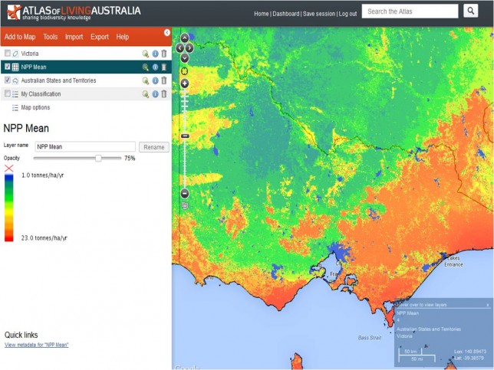Collapse the left side panel
This screenshot has width=494, height=370.
coord(167,32)
